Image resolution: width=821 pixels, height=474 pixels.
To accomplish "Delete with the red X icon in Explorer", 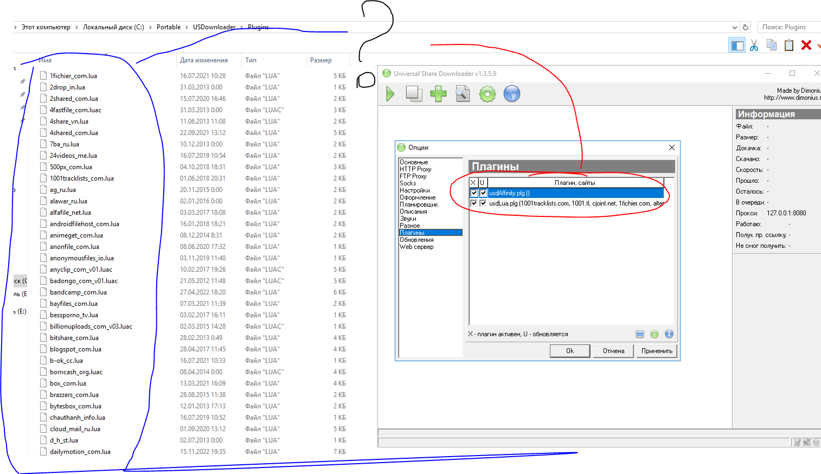I will [x=806, y=45].
